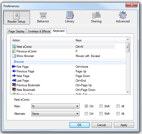Click the list scrollbar up arrow
Image resolution: width=142 pixels, height=134 pixels.
coord(128,40)
